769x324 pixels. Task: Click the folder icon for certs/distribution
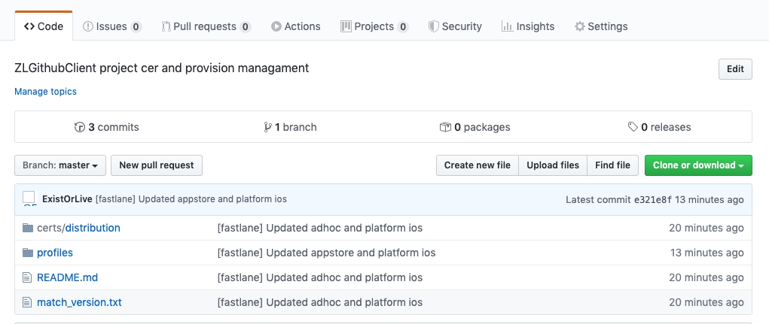28,228
